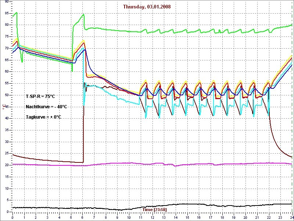Click the "85" tick label on the temperature axis
Image resolution: width=294 pixels, height=221 pixels.
[x=7, y=13]
